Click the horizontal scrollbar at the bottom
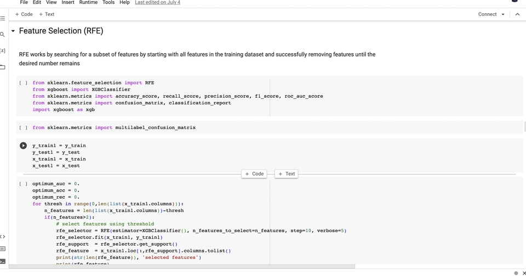The image size is (526, 276). coord(182,267)
